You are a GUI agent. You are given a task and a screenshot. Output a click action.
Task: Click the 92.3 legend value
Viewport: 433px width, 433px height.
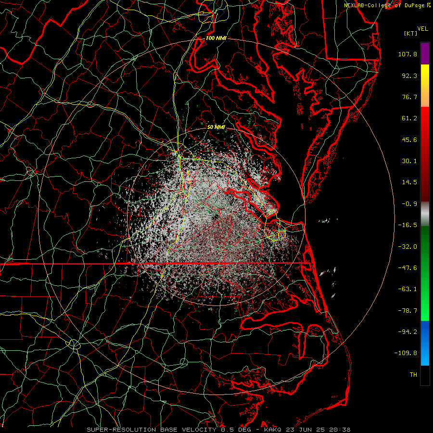409,76
